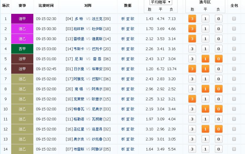Open team 柏林联 link
This screenshot has height=154, width=245.
pos(79,29)
